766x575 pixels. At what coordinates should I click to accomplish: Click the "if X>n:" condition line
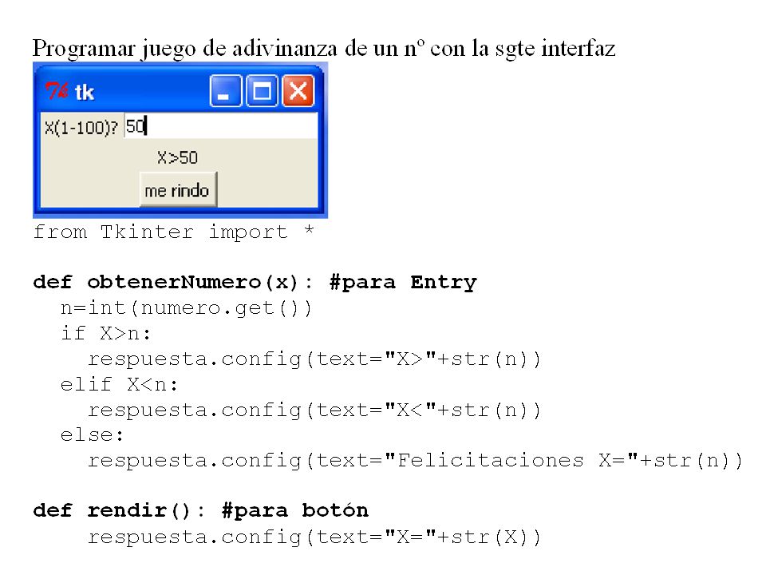click(106, 334)
